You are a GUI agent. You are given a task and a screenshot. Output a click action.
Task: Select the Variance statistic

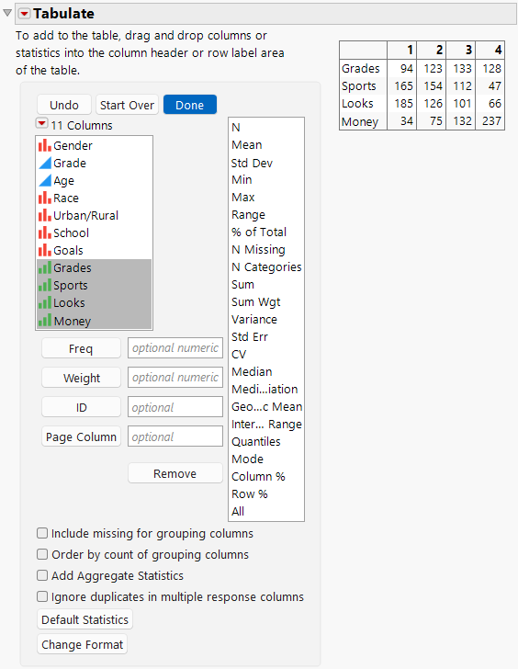coord(254,319)
